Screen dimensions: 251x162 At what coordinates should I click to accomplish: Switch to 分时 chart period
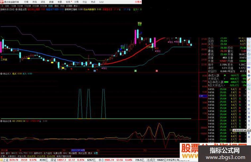[x=7, y=6]
